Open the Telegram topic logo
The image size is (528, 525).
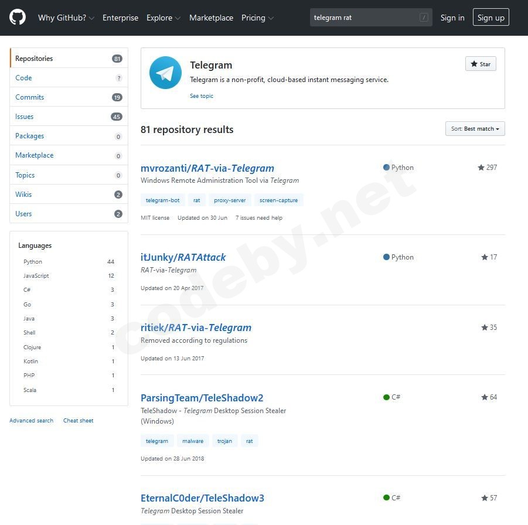point(165,73)
